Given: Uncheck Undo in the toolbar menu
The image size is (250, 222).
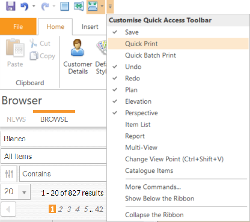Looking at the screenshot, I should tap(177, 67).
